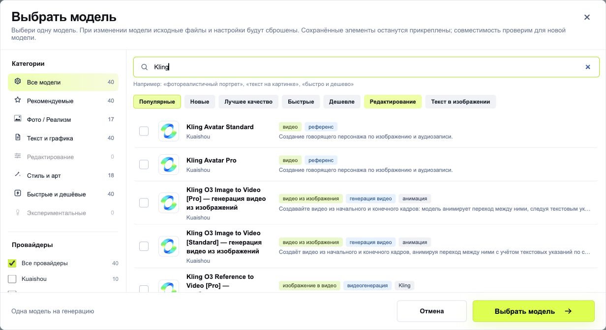
Task: Click видео из изображения tag on Pro row
Action: 311,199
